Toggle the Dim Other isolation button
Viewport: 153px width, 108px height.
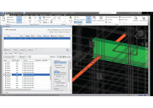pos(57,73)
